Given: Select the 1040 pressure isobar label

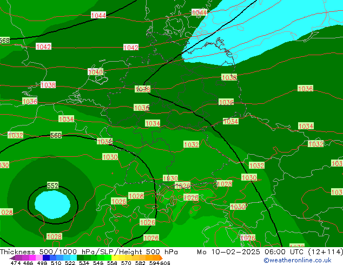Looking at the screenshot, I should (95, 72).
